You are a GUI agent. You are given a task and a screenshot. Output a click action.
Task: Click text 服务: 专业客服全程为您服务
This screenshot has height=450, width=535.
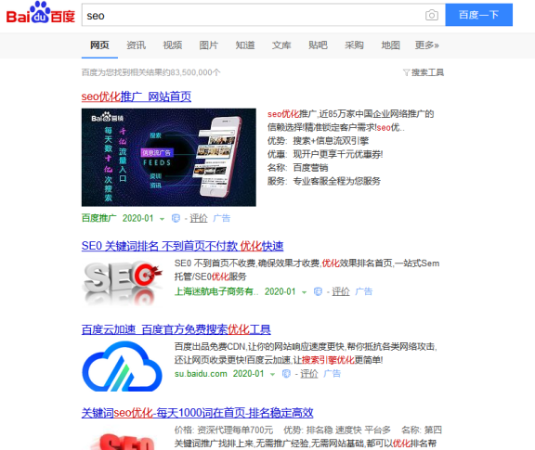tap(324, 181)
